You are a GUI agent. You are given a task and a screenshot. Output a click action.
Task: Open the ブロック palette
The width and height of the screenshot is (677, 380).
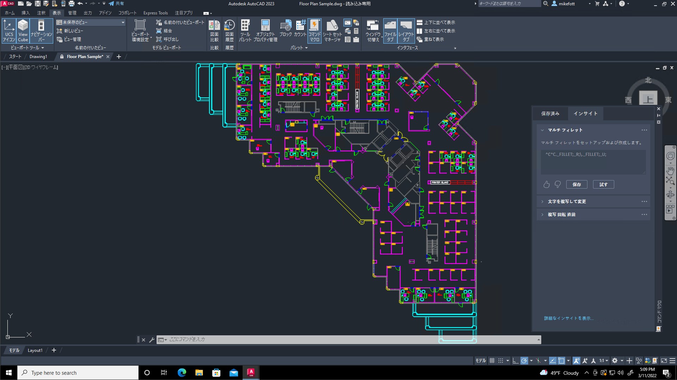[286, 30]
